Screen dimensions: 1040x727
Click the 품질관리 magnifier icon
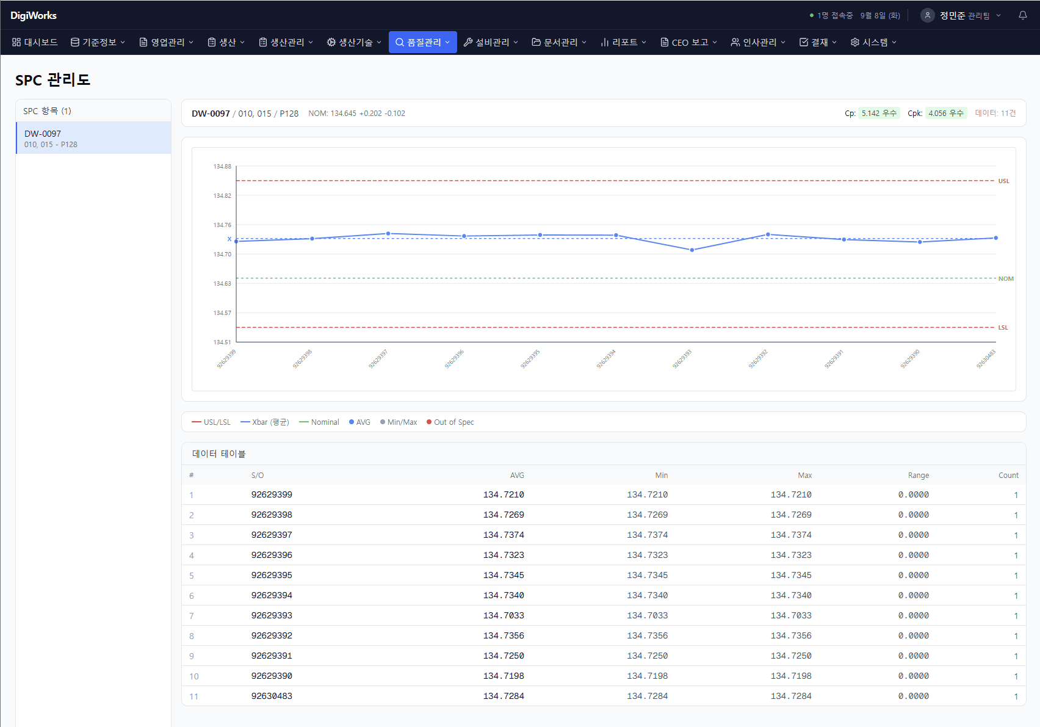pyautogui.click(x=400, y=42)
